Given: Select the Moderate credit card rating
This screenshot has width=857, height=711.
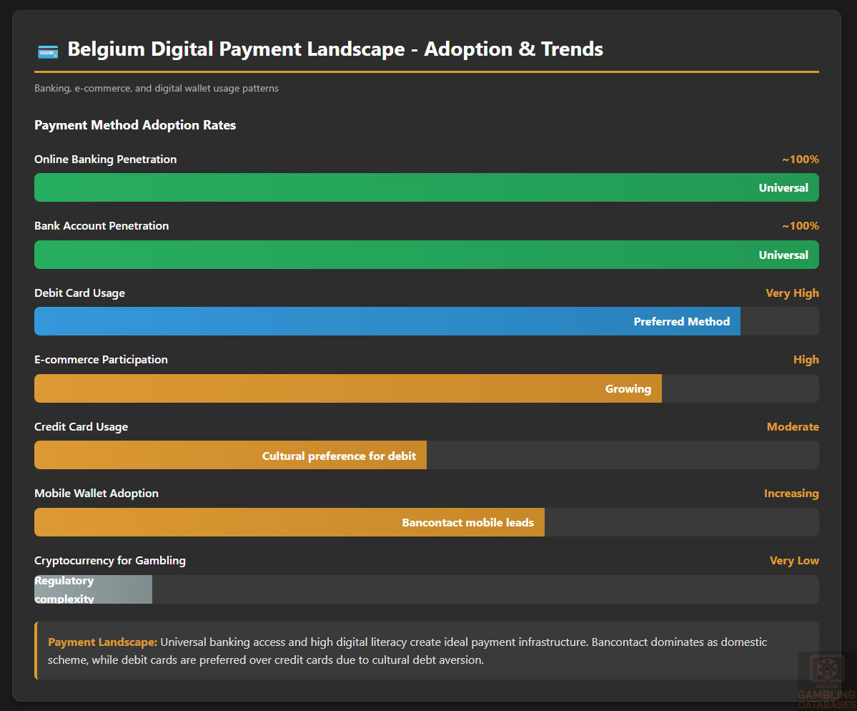Looking at the screenshot, I should [x=793, y=426].
